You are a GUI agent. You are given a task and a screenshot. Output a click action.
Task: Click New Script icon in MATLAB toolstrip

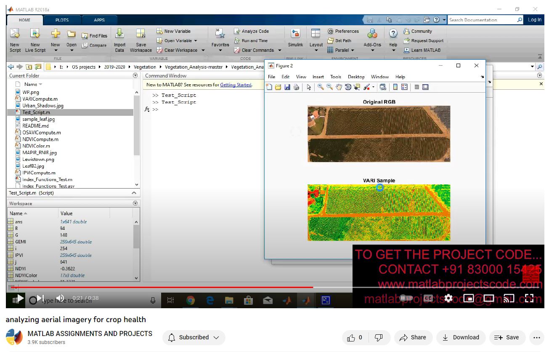coord(15,34)
